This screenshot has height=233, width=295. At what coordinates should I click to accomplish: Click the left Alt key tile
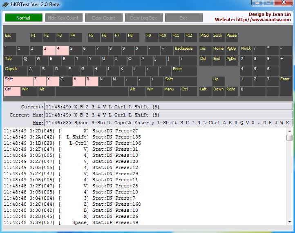point(47,91)
